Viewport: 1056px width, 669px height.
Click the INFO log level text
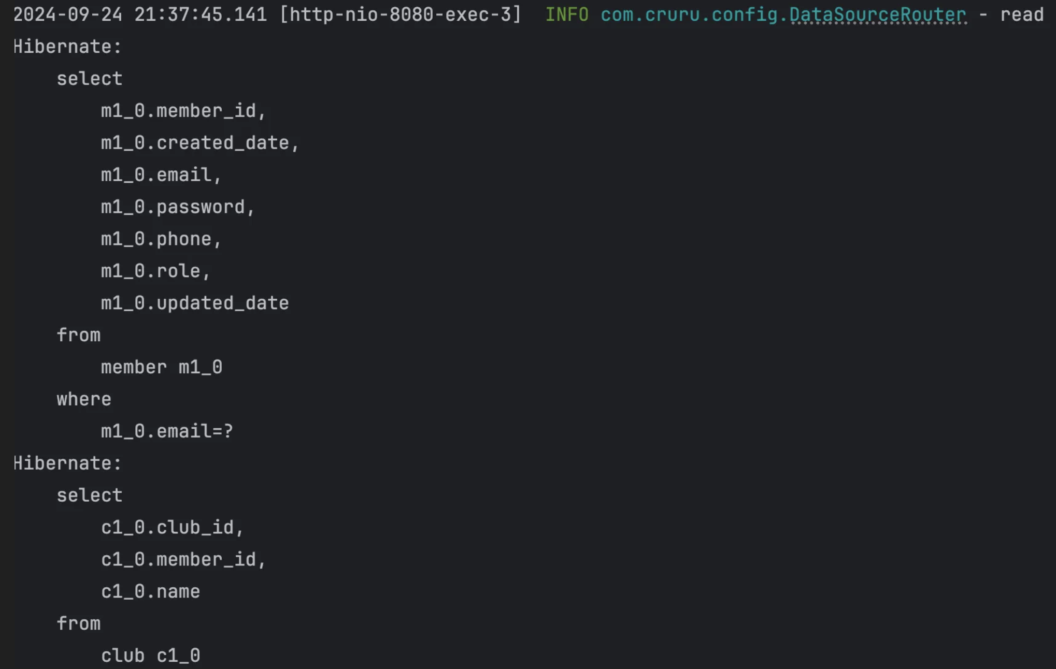click(x=567, y=14)
